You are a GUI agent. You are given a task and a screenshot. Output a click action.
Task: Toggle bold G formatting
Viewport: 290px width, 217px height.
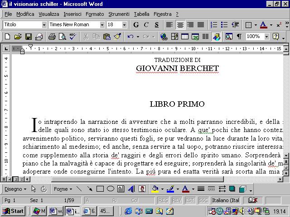click(x=136, y=25)
